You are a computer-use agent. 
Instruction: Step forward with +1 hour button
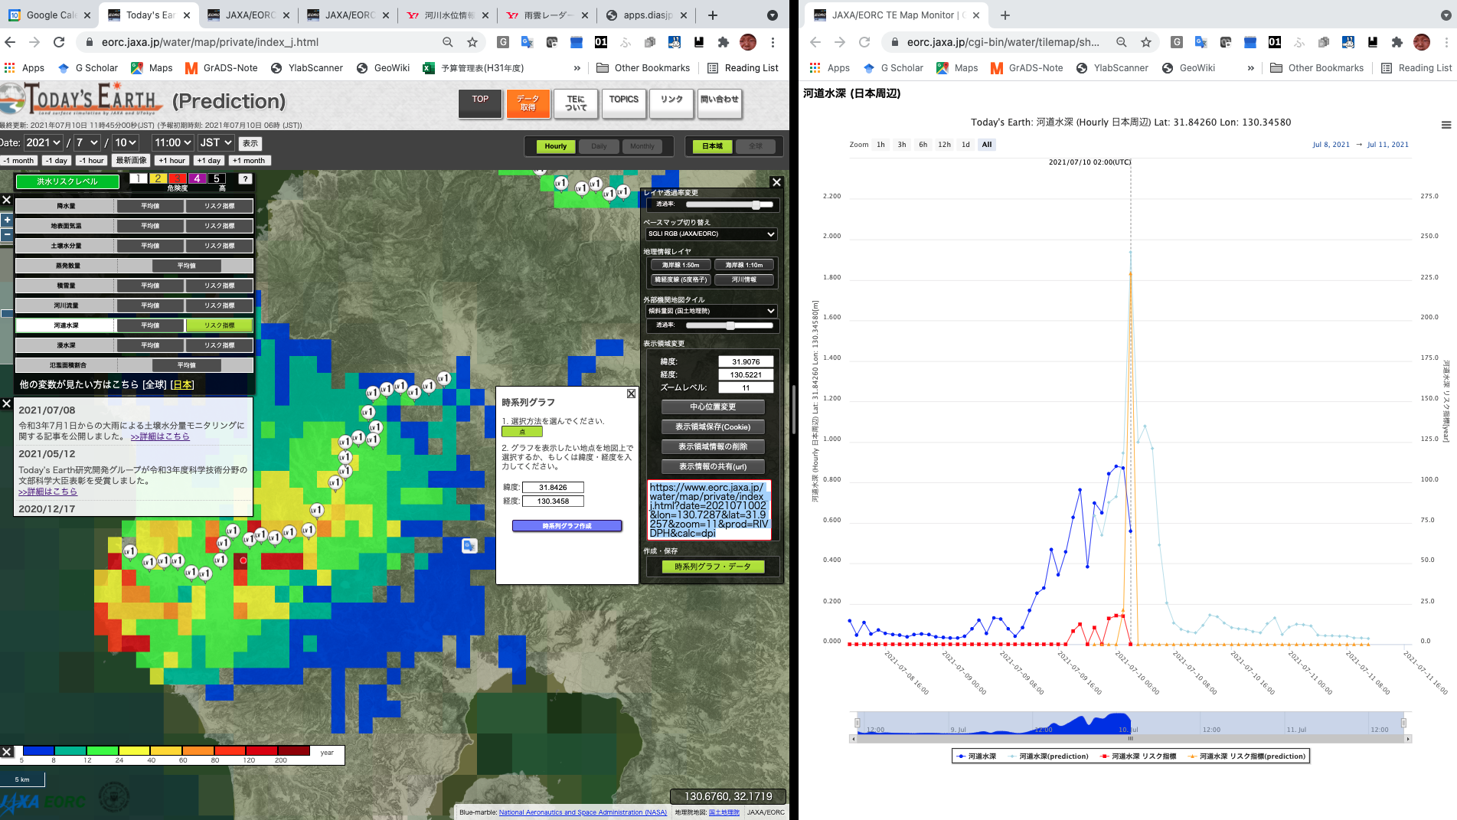click(172, 161)
